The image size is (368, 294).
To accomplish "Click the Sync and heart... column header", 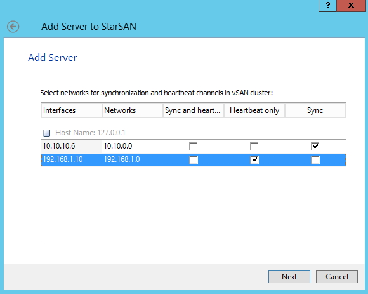I will pos(194,110).
